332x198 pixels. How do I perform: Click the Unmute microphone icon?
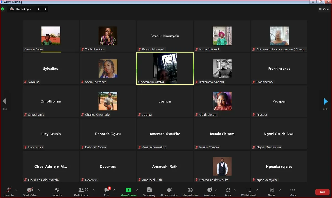pyautogui.click(x=9, y=190)
